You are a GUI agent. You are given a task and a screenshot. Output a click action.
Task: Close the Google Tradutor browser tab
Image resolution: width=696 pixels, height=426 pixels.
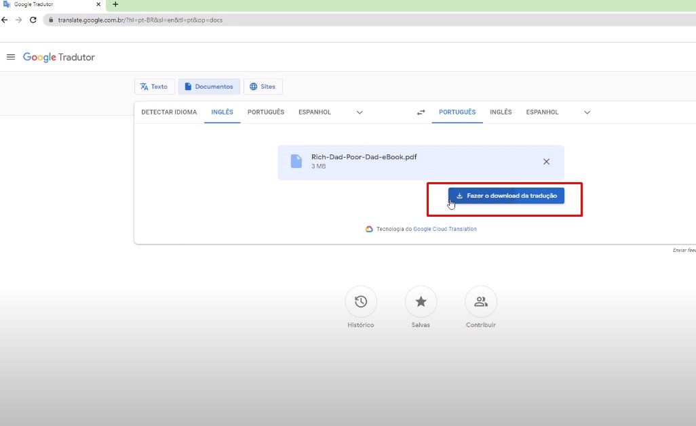point(98,5)
